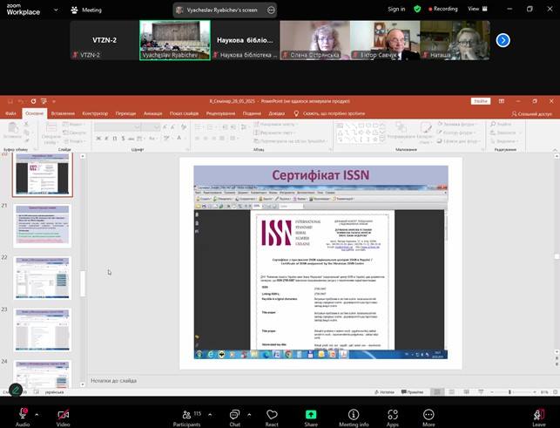Open the Довідка ribbon tab
560x428 pixels.
(276, 113)
